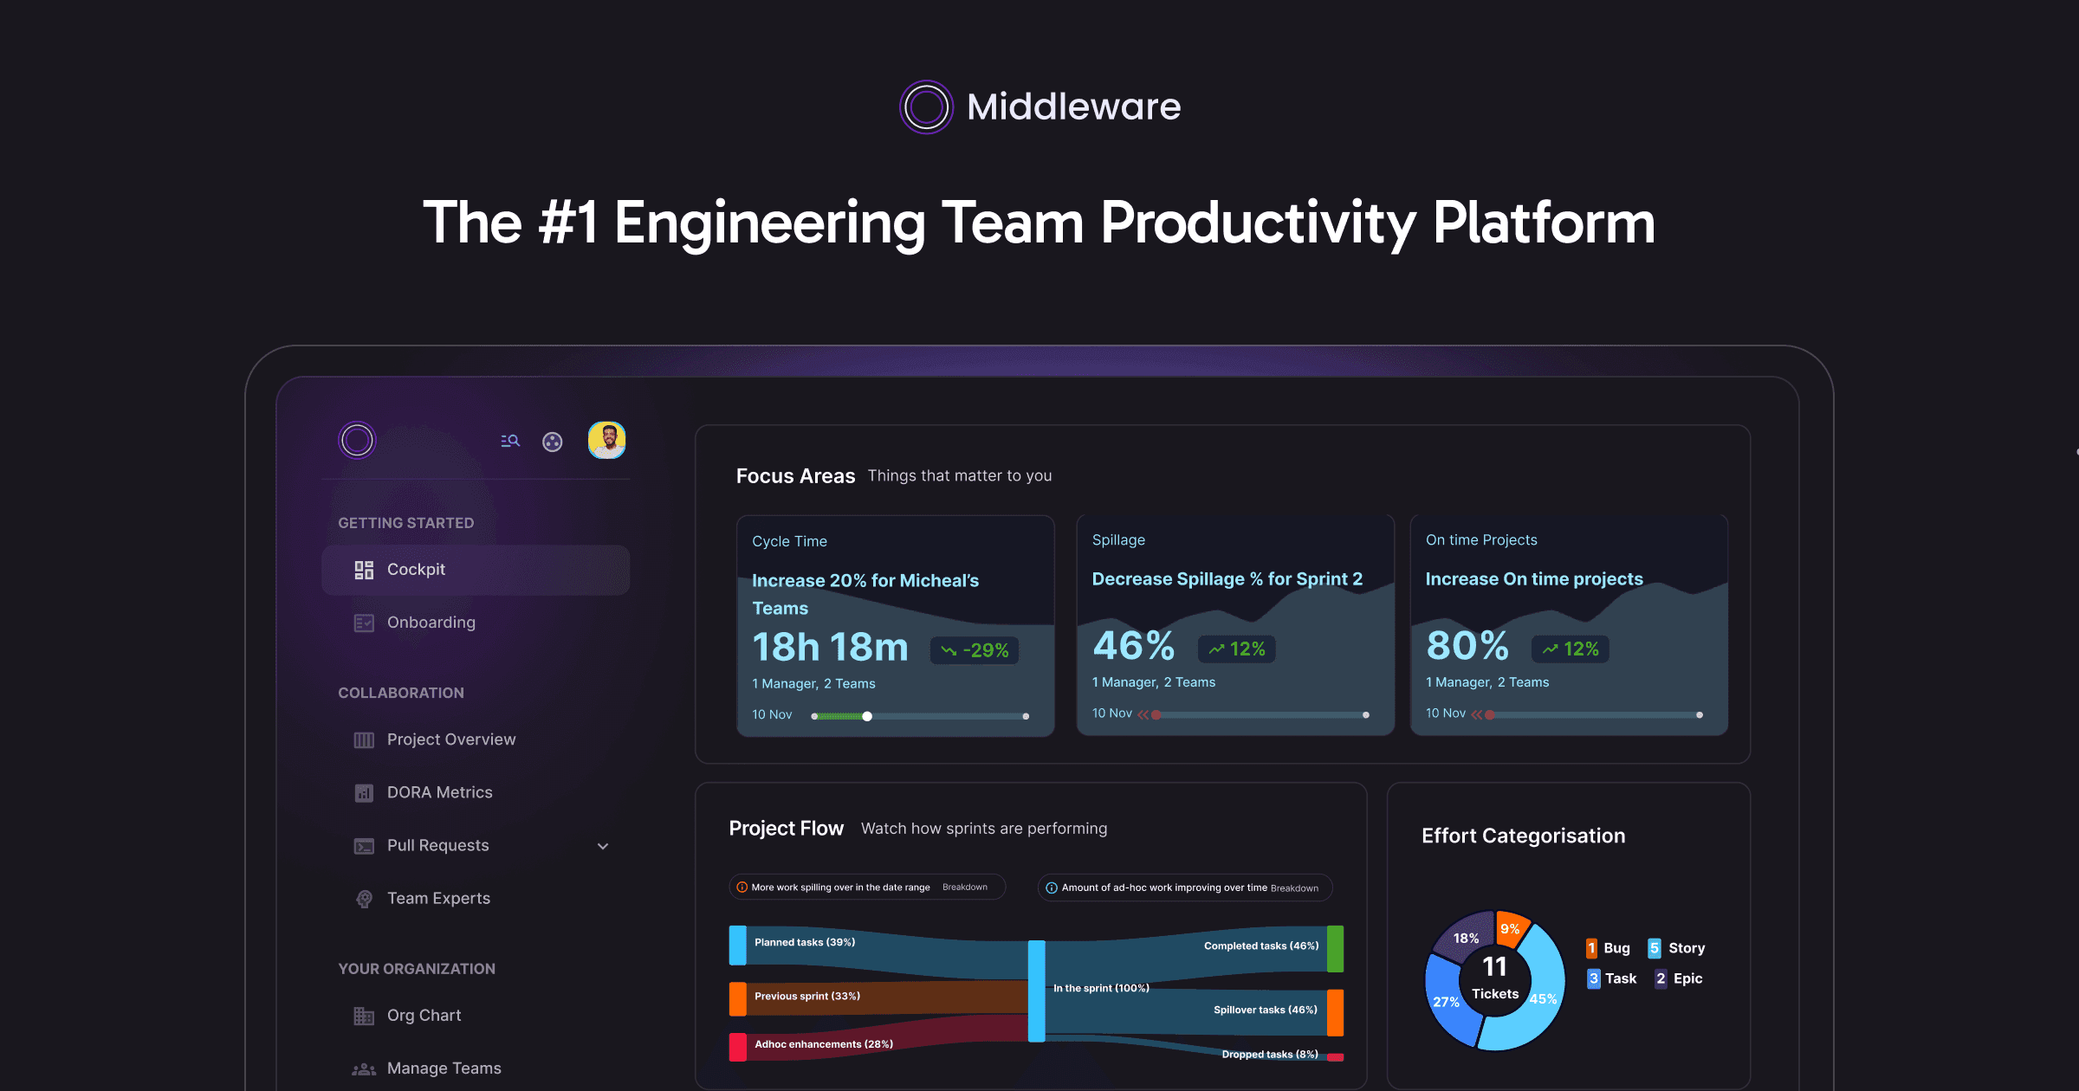
Task: Click the blue info icon on the ad-hoc alert
Action: click(1052, 888)
